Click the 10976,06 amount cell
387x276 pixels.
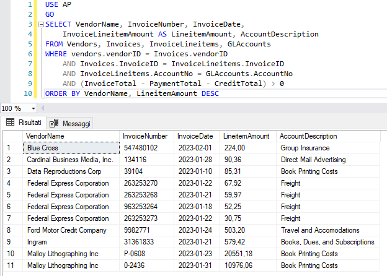tap(248, 265)
